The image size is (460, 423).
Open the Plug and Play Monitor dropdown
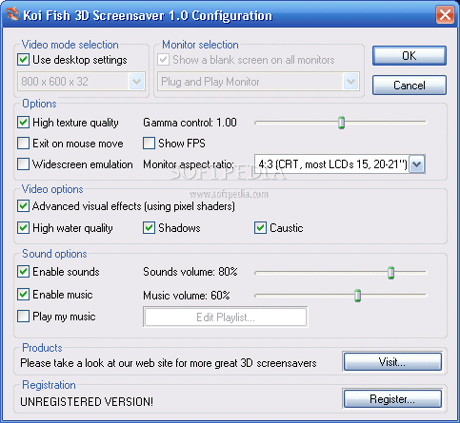(x=350, y=82)
